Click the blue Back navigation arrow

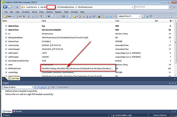tap(5, 7)
